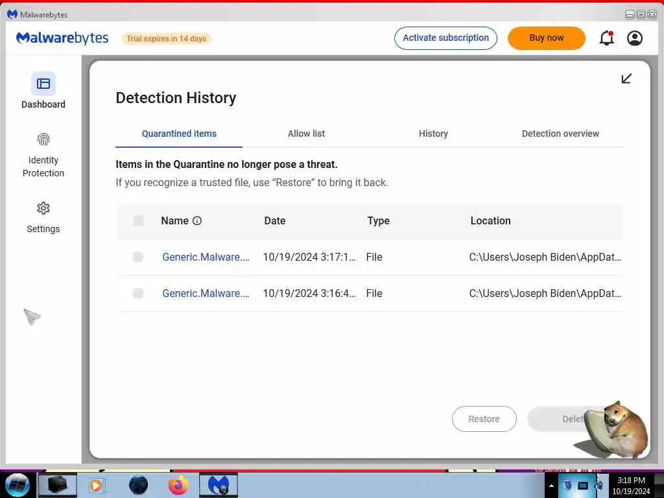Click the first row Location path
The width and height of the screenshot is (664, 498).
pyautogui.click(x=545, y=257)
